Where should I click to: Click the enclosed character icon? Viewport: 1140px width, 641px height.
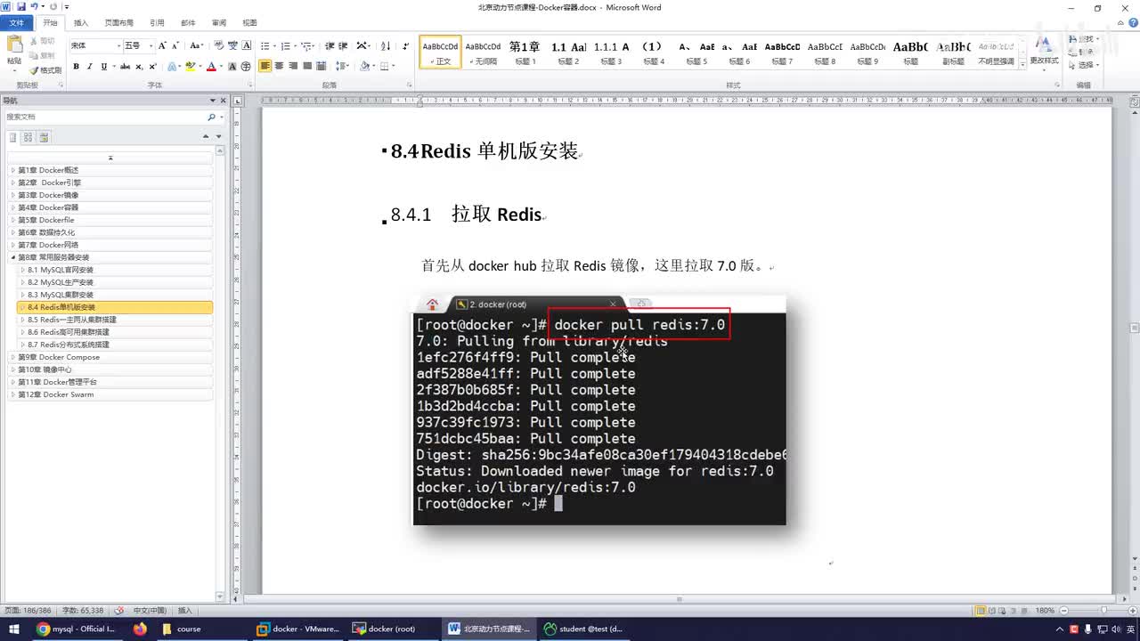point(245,66)
